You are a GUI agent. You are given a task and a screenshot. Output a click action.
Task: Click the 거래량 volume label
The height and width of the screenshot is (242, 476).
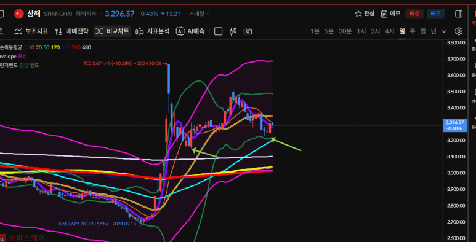pos(196,14)
